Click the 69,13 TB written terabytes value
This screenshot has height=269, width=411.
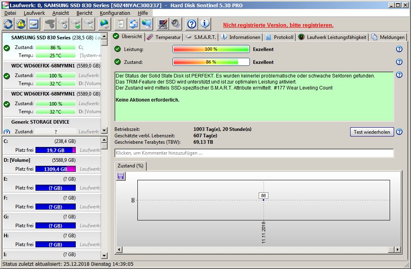(x=203, y=142)
